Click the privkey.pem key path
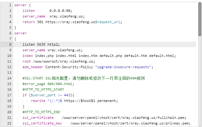This screenshot has width=202, height=127. [130, 124]
